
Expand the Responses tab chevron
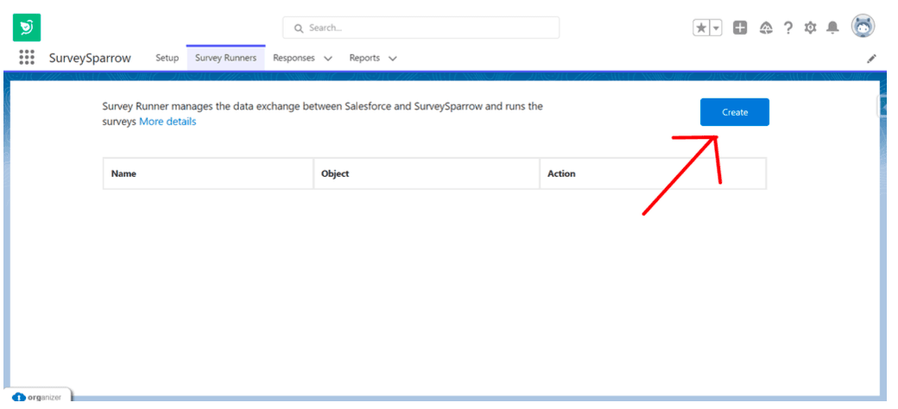328,59
